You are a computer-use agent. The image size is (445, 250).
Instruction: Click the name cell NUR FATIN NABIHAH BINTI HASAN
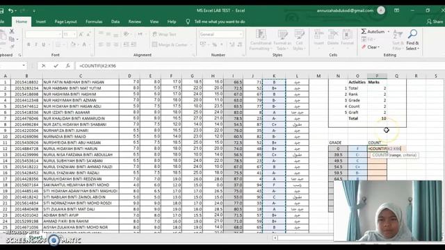81,82
